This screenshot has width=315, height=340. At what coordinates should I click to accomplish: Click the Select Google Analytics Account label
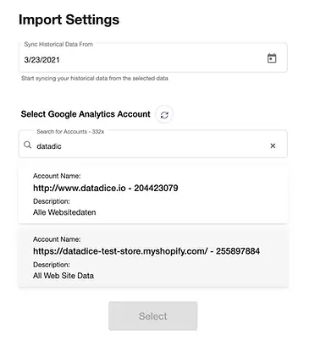(86, 114)
